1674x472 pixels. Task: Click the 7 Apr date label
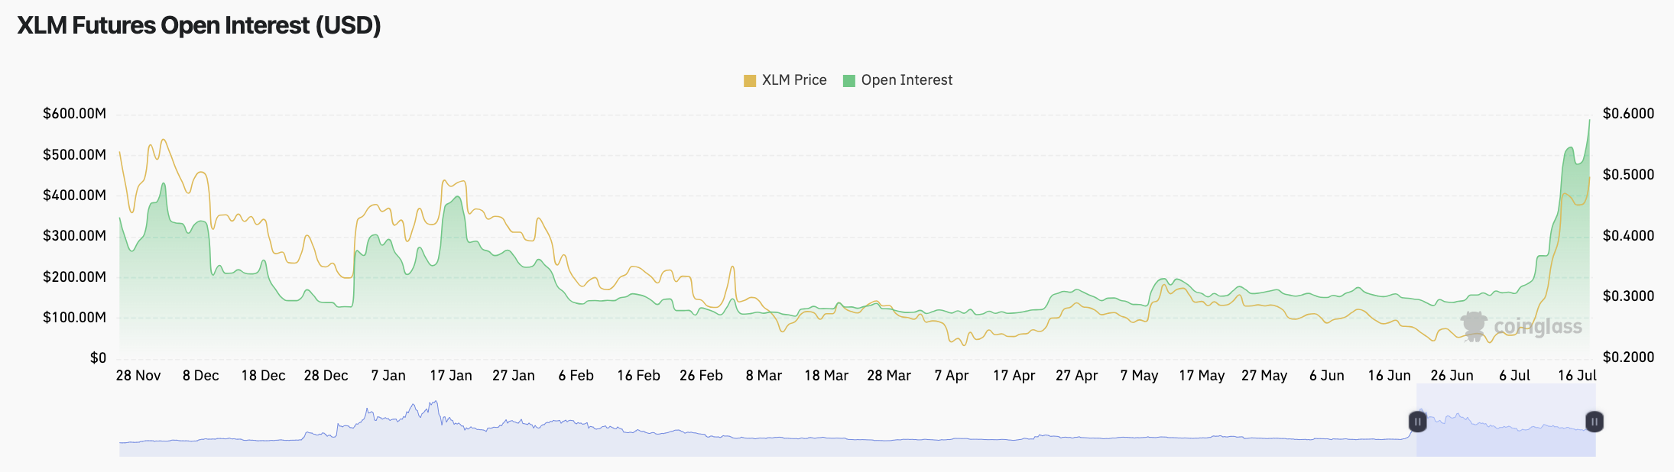[952, 376]
